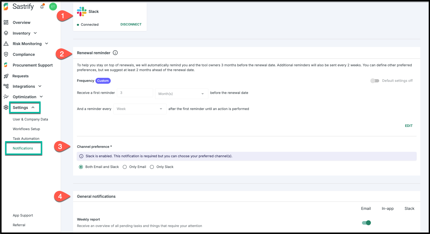This screenshot has height=234, width=430.
Task: Click the Integrations nodes icon
Action: pyautogui.click(x=6, y=86)
